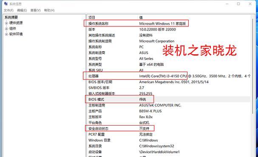Maximize the System Information window
Viewport: 258px width, 157px height.
click(238, 4)
